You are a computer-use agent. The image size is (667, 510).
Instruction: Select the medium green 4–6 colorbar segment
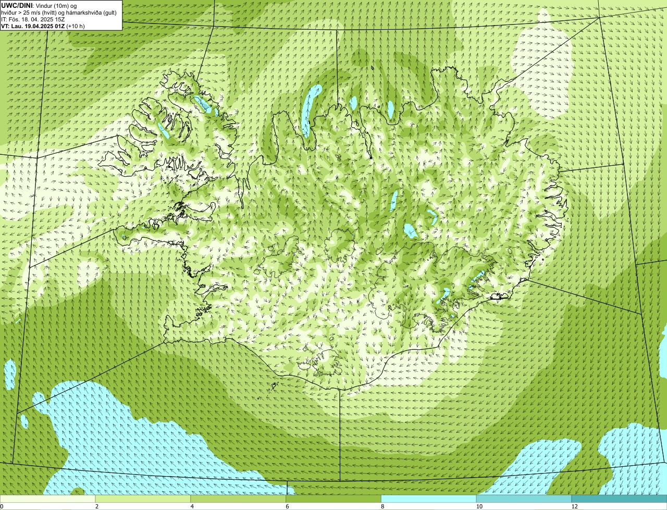(x=239, y=499)
